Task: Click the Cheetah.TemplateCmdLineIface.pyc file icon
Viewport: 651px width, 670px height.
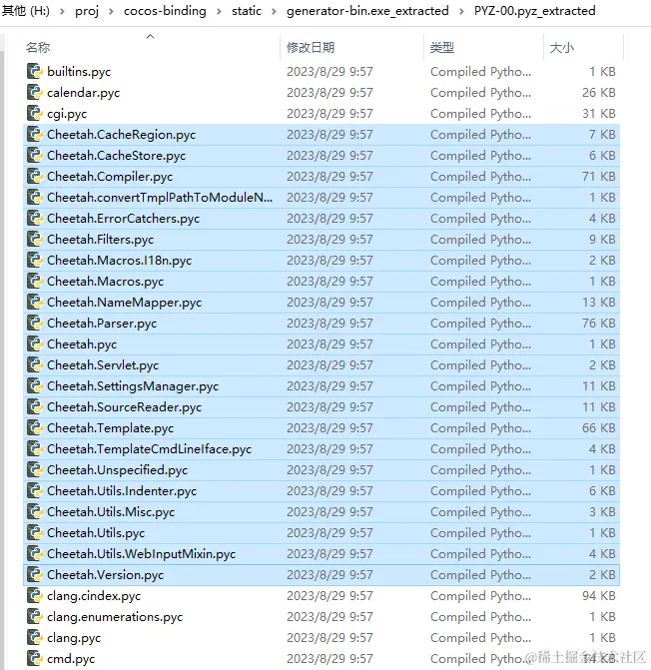Action: coord(35,448)
